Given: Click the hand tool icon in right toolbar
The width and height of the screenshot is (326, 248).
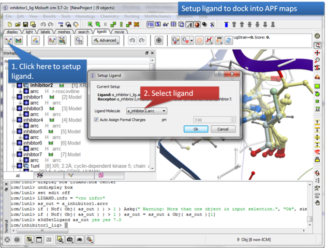Looking at the screenshot, I should (317, 202).
